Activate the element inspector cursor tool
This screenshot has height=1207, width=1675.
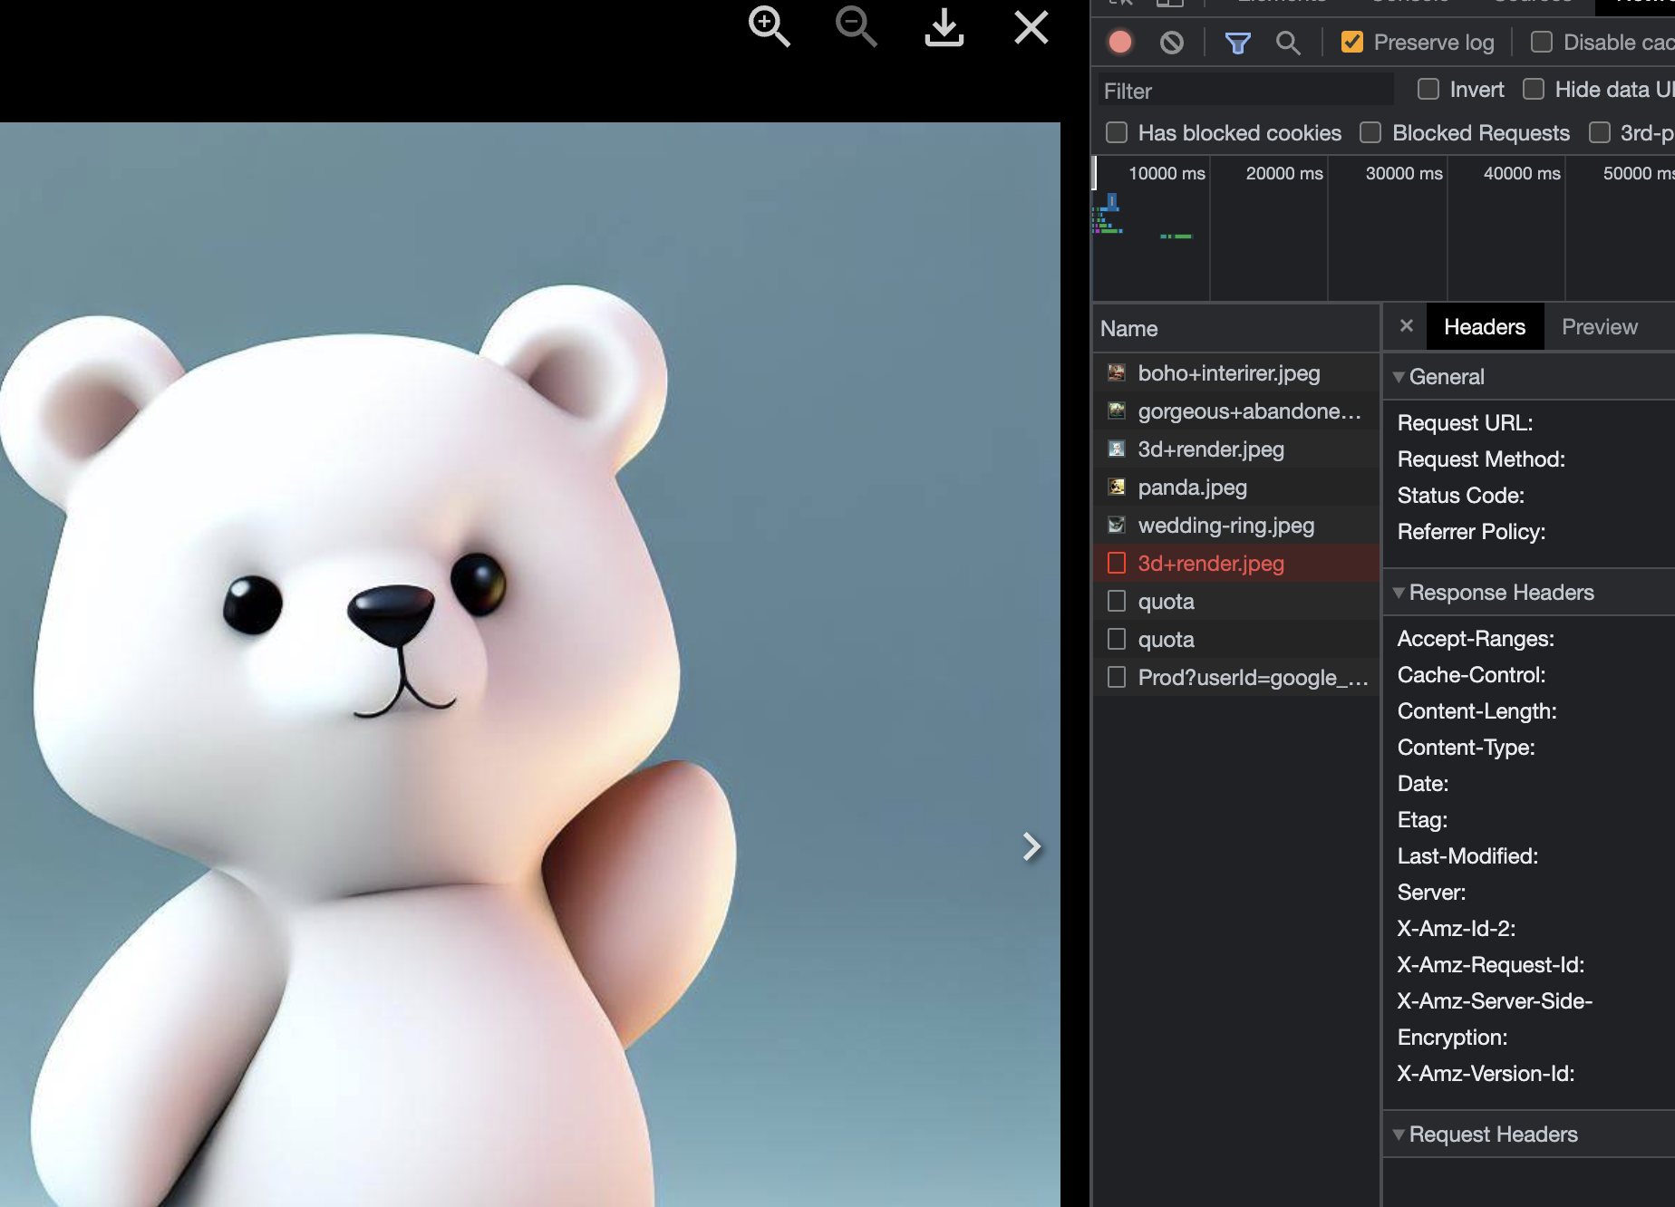coord(1120,4)
